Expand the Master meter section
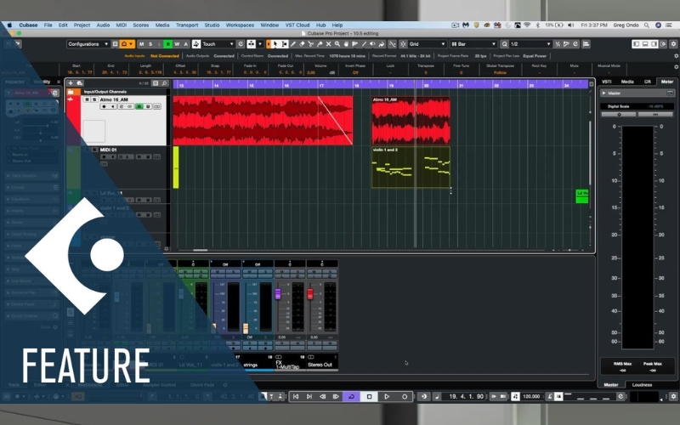Image resolution: width=680 pixels, height=425 pixels. [603, 93]
